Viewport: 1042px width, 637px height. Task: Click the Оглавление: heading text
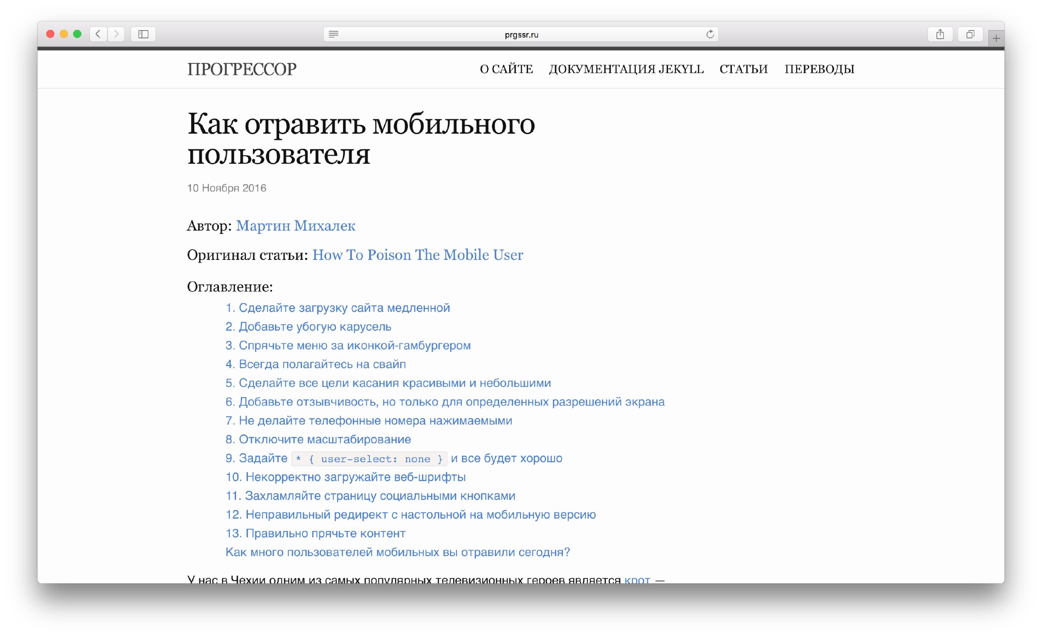point(230,287)
